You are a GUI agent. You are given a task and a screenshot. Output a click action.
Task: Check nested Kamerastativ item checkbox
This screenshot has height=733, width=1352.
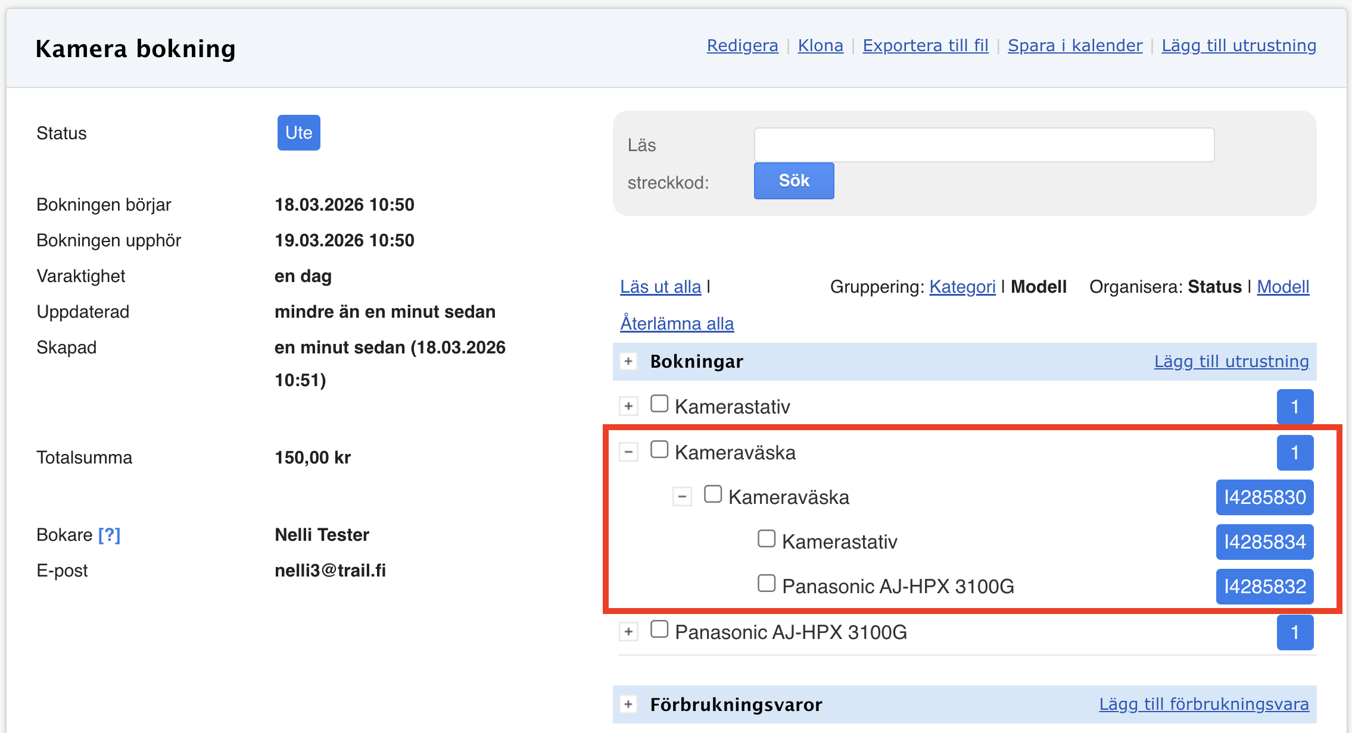pos(766,539)
